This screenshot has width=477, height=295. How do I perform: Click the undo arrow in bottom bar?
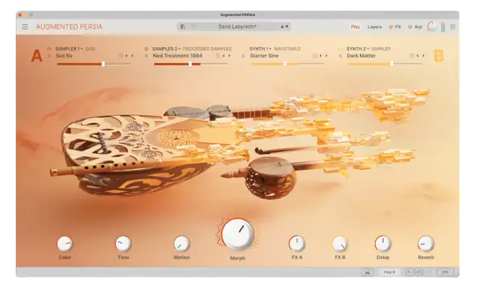pos(410,272)
